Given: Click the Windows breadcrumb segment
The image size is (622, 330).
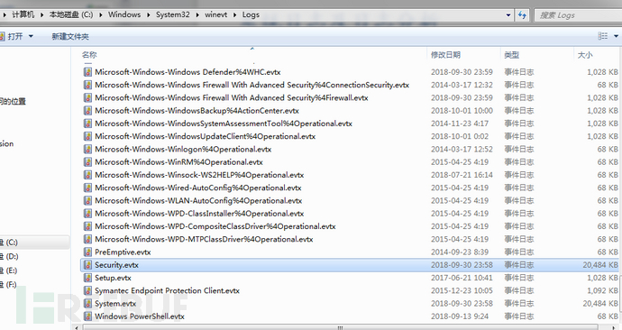Looking at the screenshot, I should click(x=124, y=14).
